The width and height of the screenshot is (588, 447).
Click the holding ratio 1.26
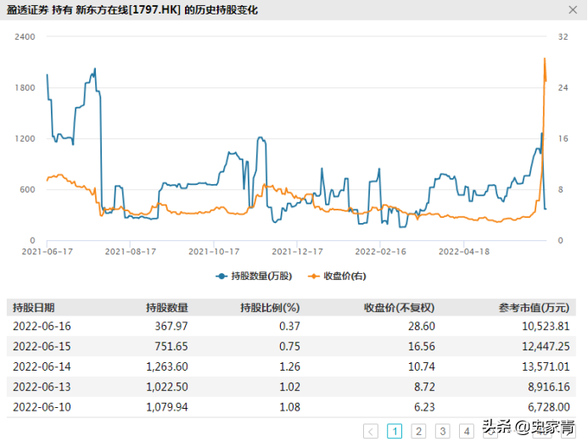289,366
